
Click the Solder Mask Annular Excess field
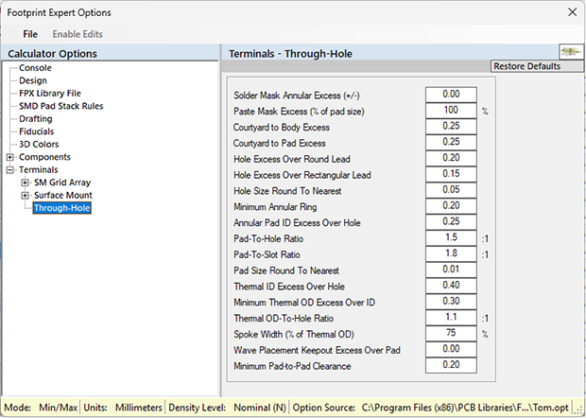click(451, 95)
